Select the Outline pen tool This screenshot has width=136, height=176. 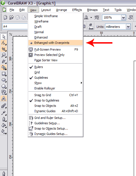coord(4,119)
